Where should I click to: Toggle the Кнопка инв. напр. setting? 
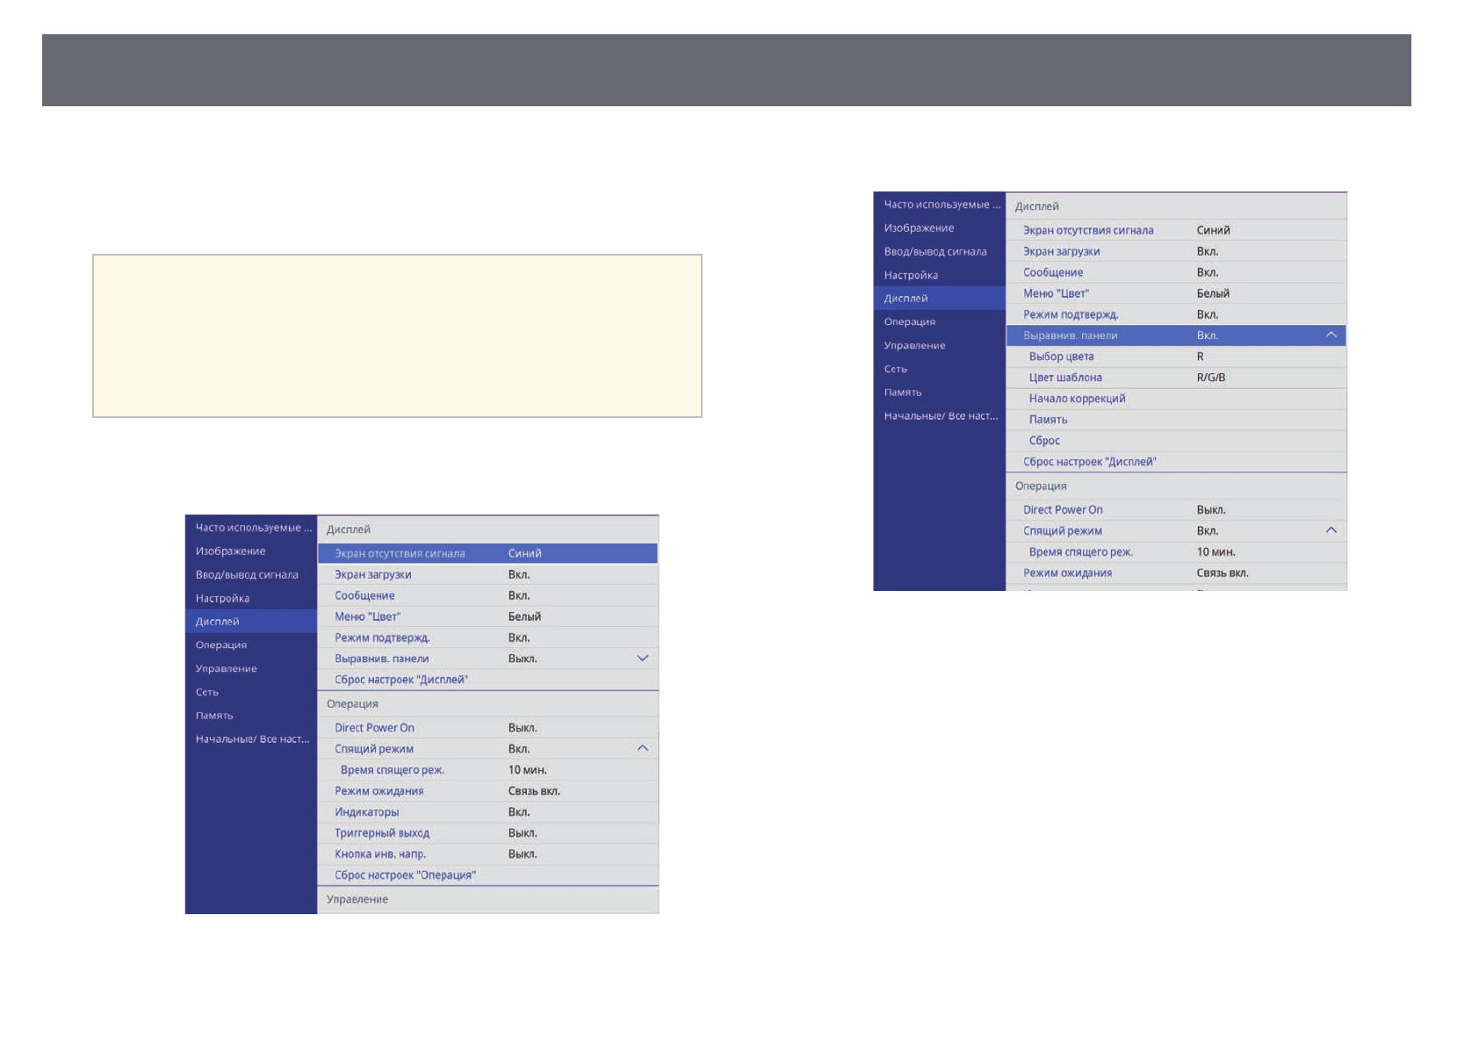pos(380,854)
